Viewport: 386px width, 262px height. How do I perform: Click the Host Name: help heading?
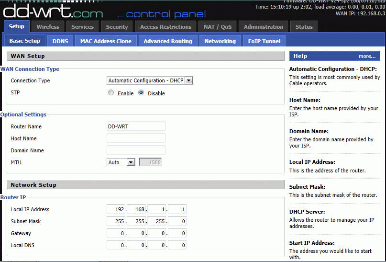pos(305,100)
